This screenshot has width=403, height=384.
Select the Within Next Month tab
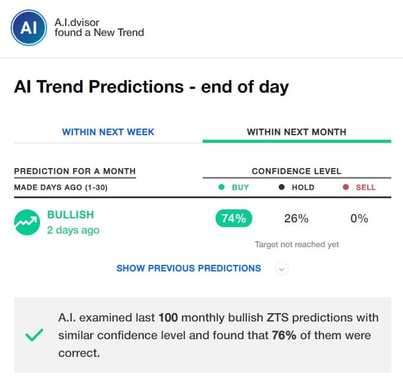click(296, 132)
